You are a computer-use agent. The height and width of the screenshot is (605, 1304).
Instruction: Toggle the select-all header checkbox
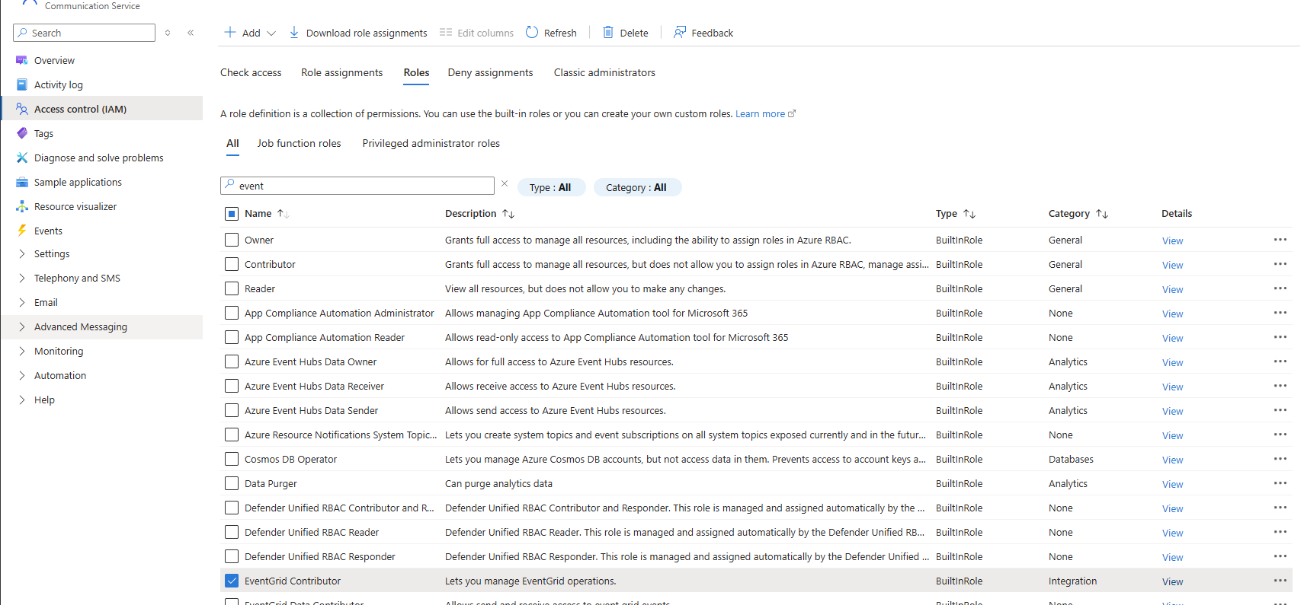[x=232, y=214]
